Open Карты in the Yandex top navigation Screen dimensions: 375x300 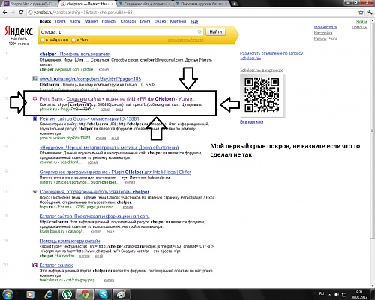tap(75, 21)
